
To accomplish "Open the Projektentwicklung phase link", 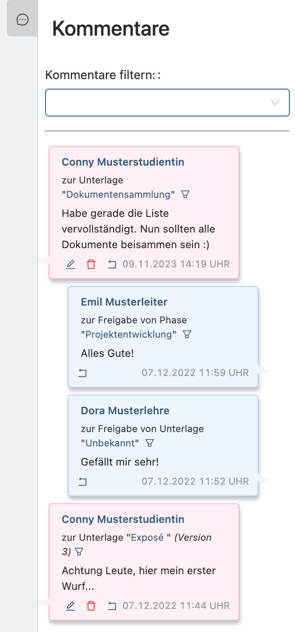I will (128, 334).
